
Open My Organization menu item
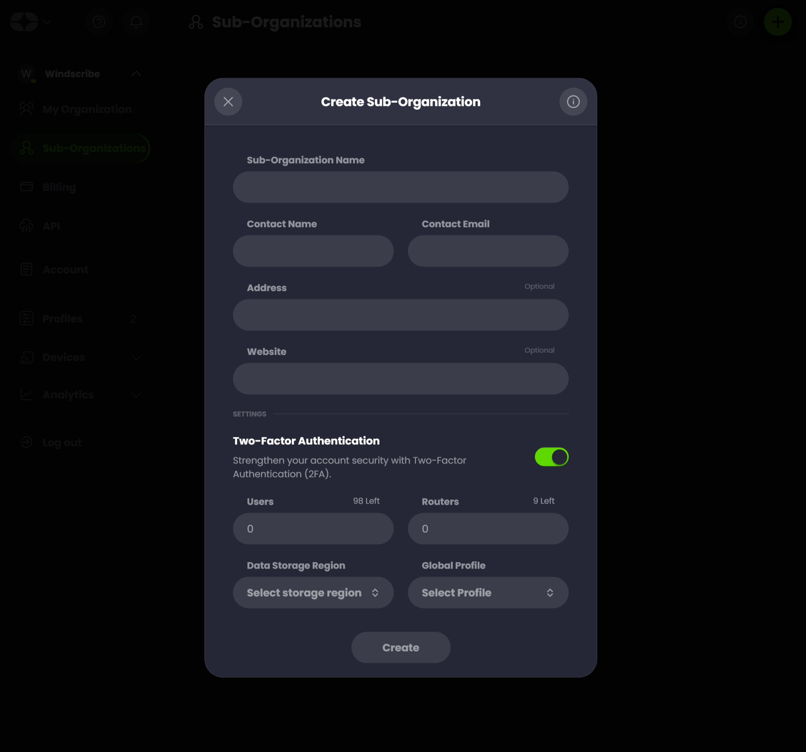(87, 109)
